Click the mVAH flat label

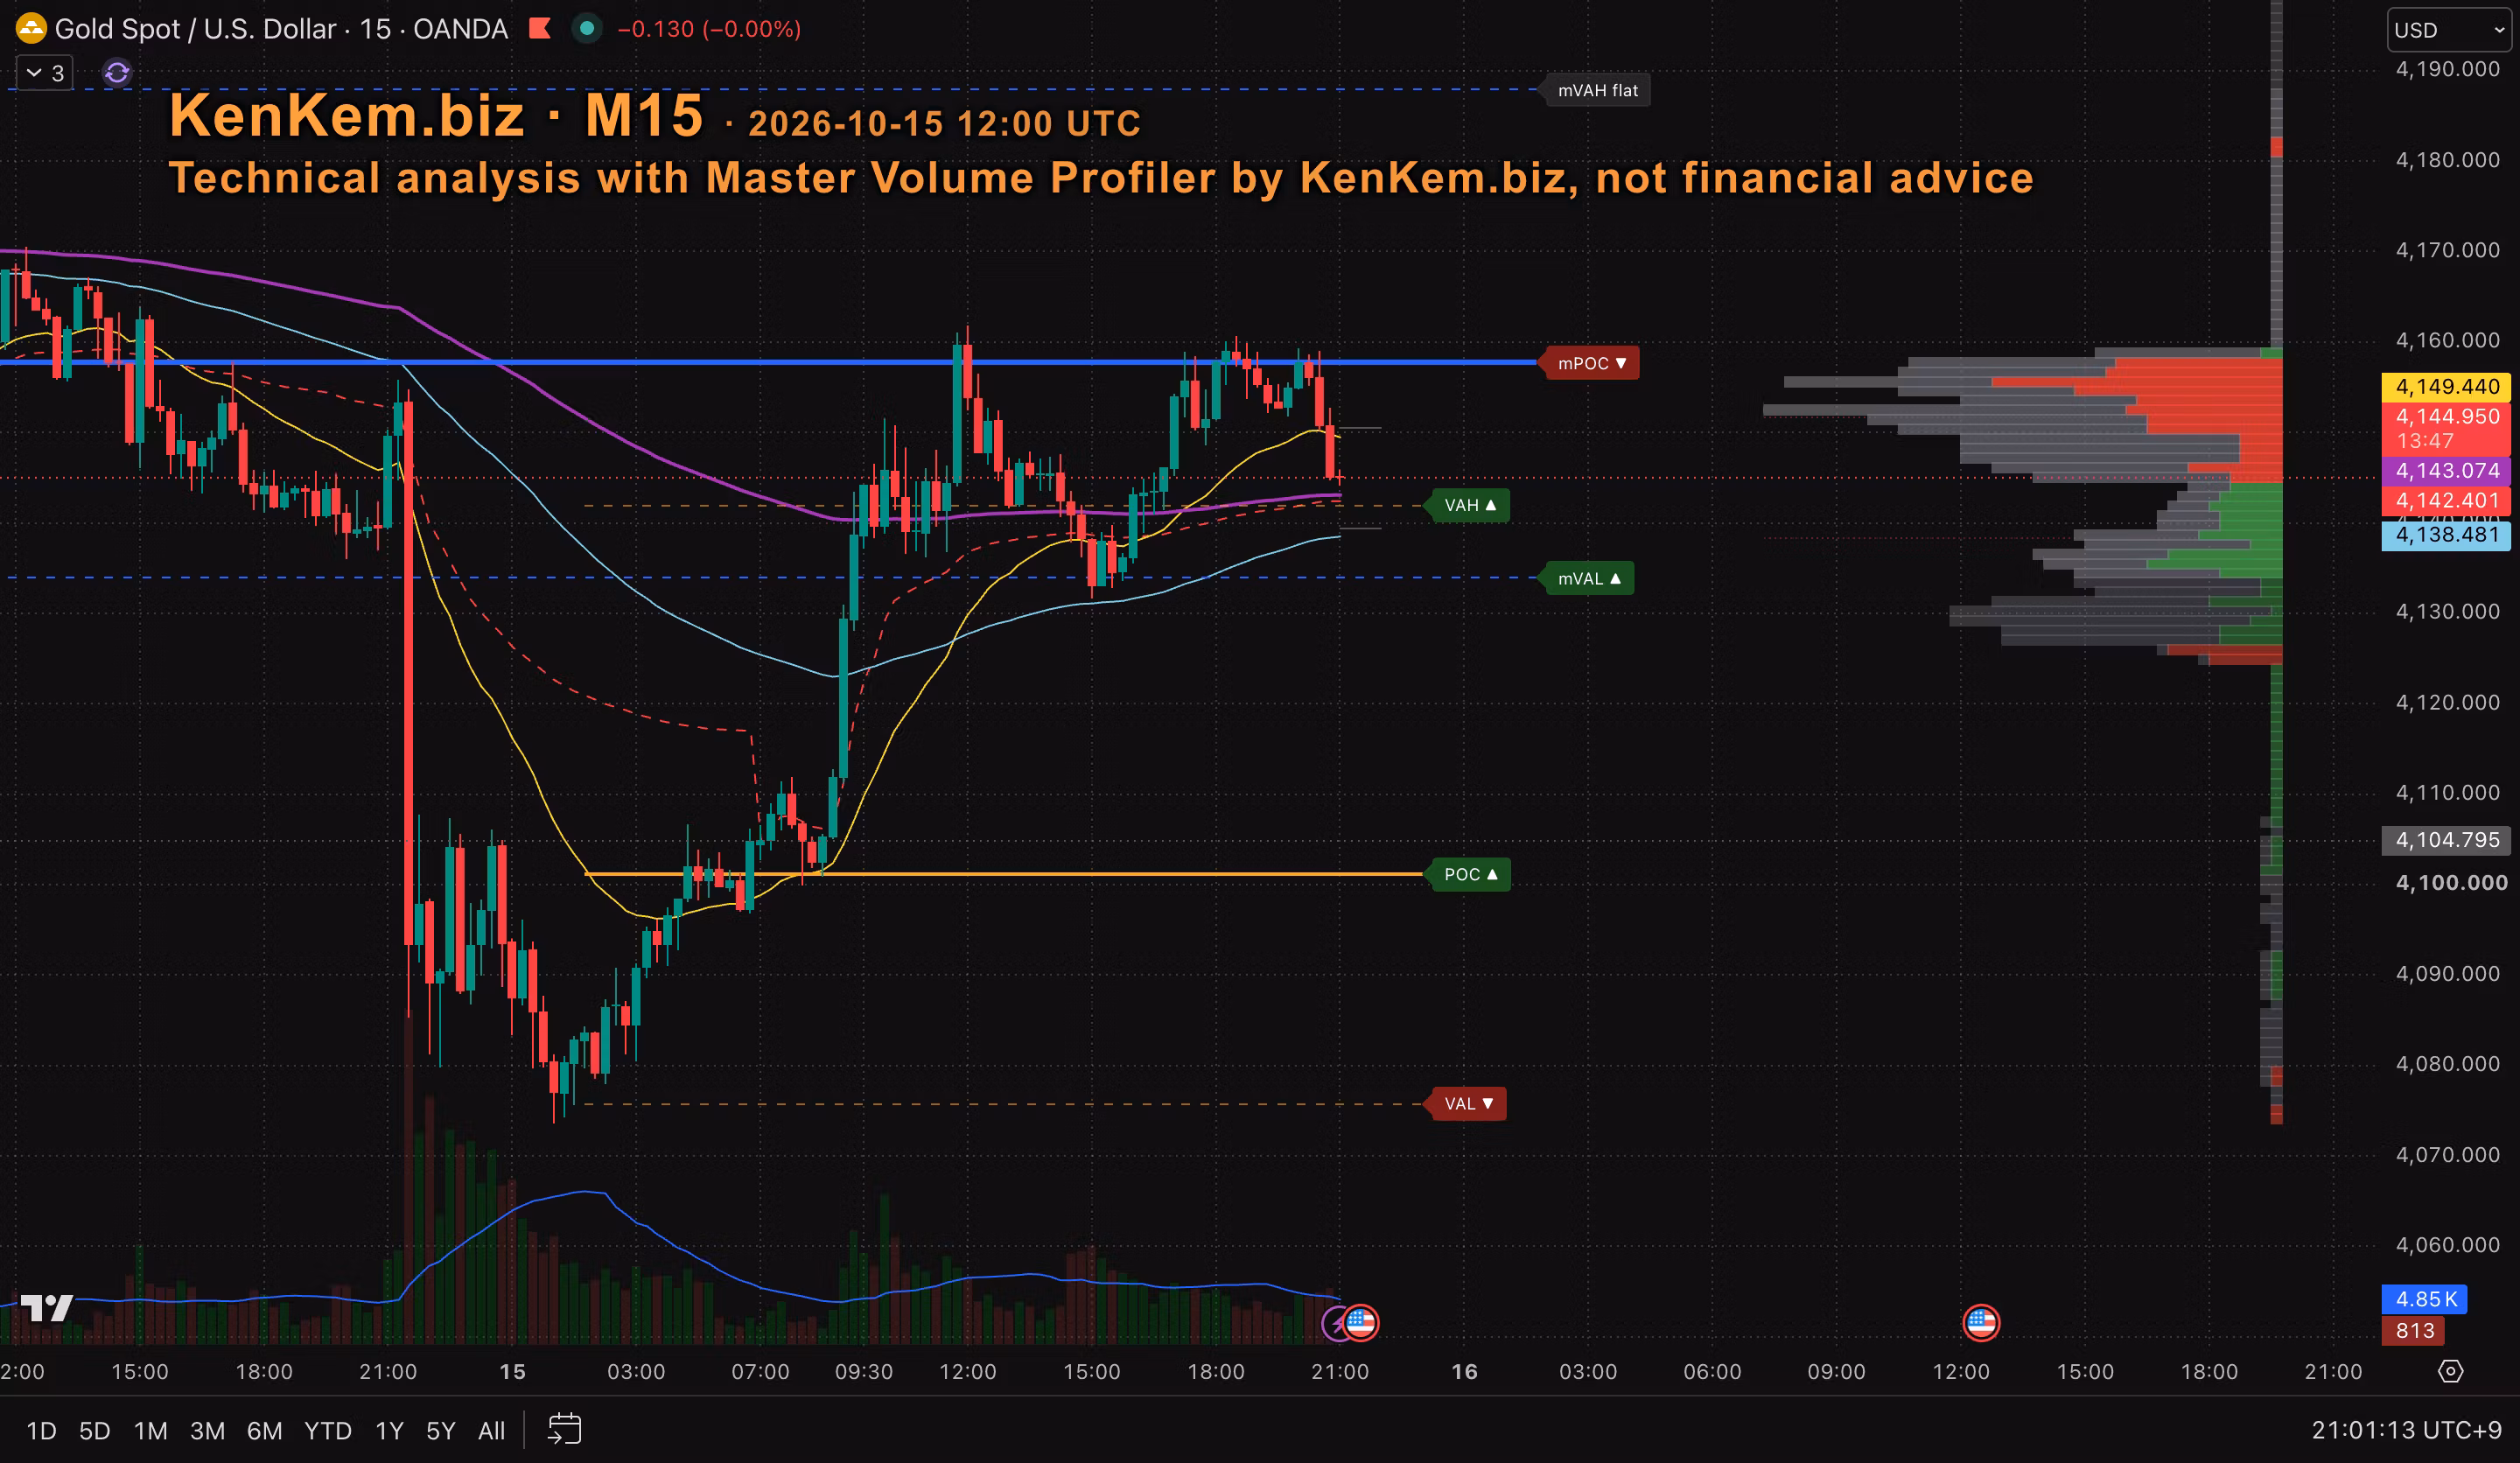pos(1597,90)
